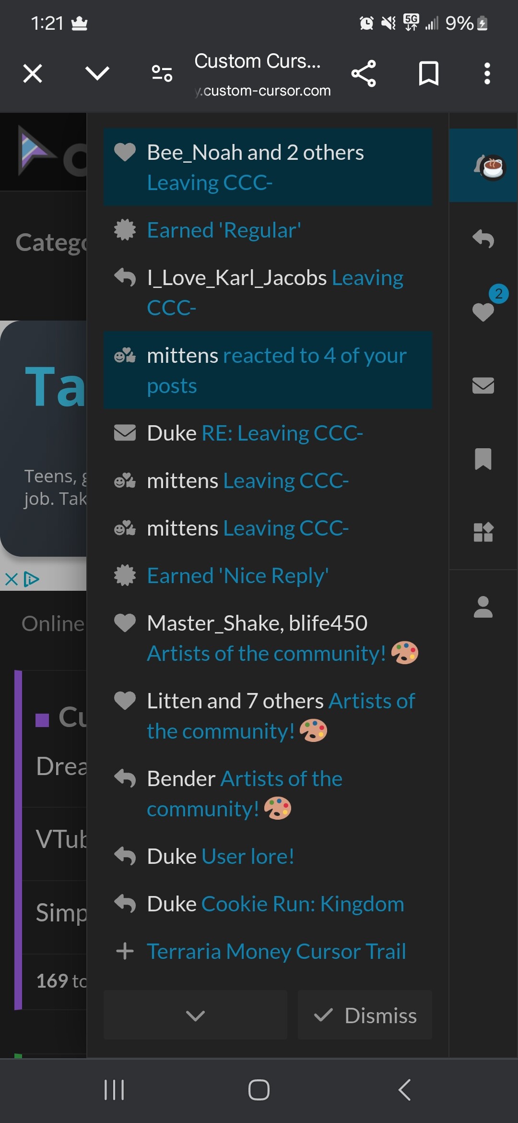Viewport: 518px width, 1123px height.
Task: Open the replies tab arrow icon
Action: point(483,239)
